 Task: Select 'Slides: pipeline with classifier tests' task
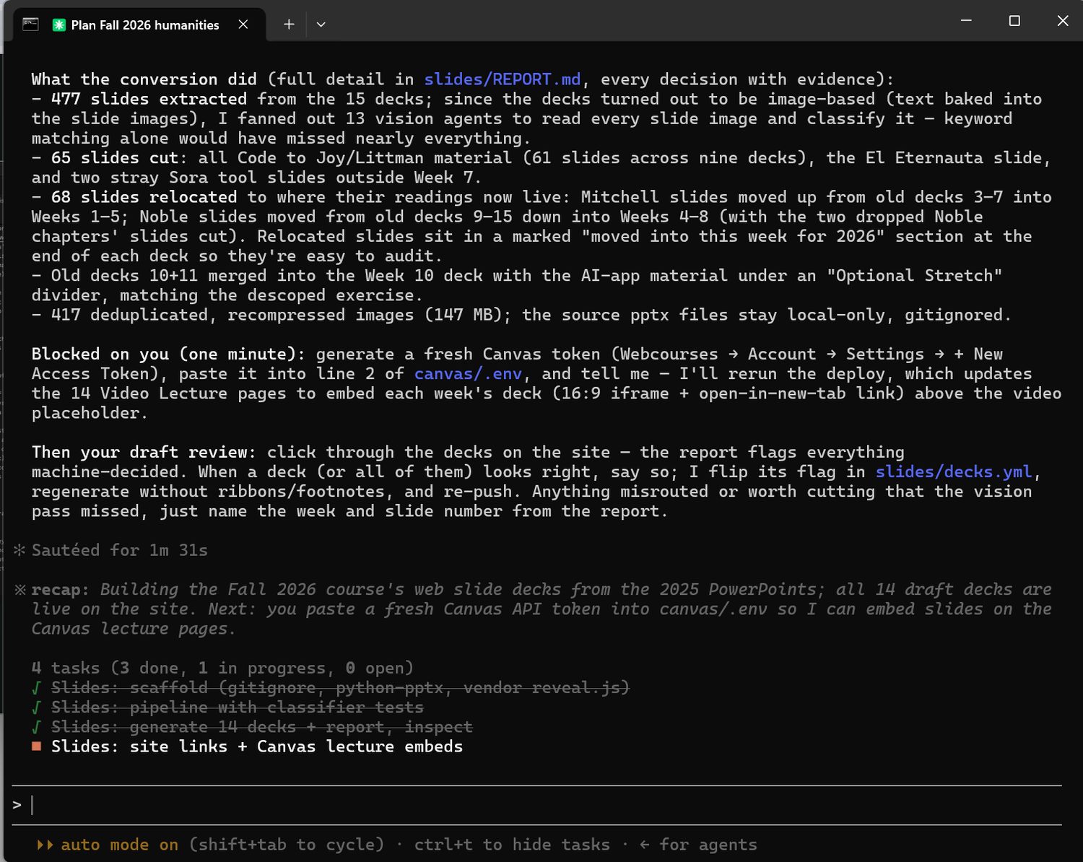[x=238, y=708]
